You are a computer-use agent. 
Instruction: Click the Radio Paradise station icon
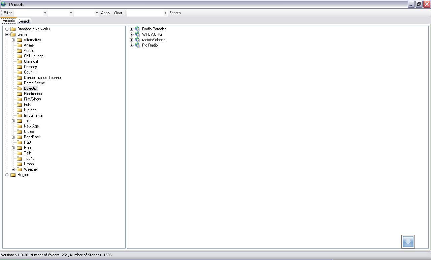click(x=137, y=29)
